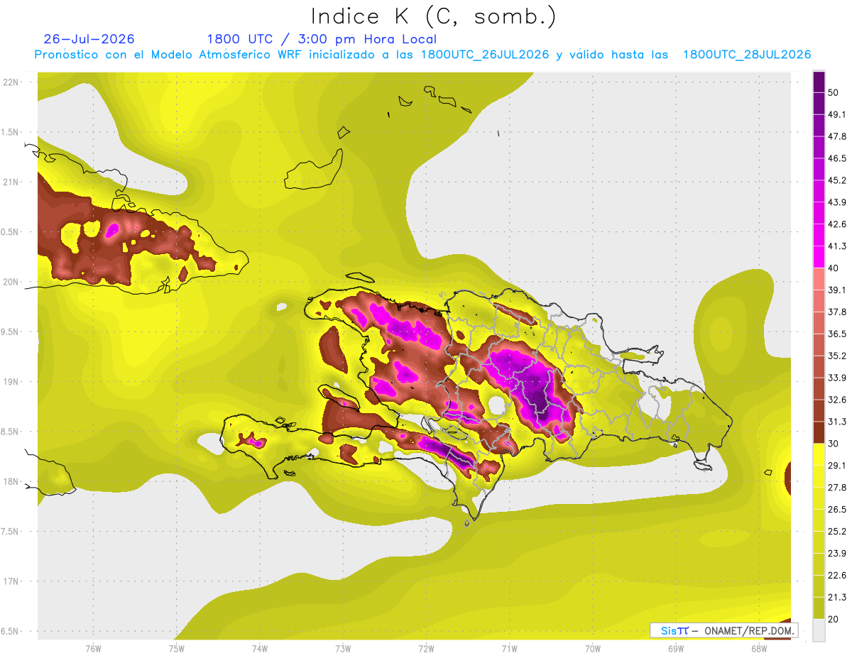Click the legend value "45.2"
This screenshot has height=658, width=852.
836,180
